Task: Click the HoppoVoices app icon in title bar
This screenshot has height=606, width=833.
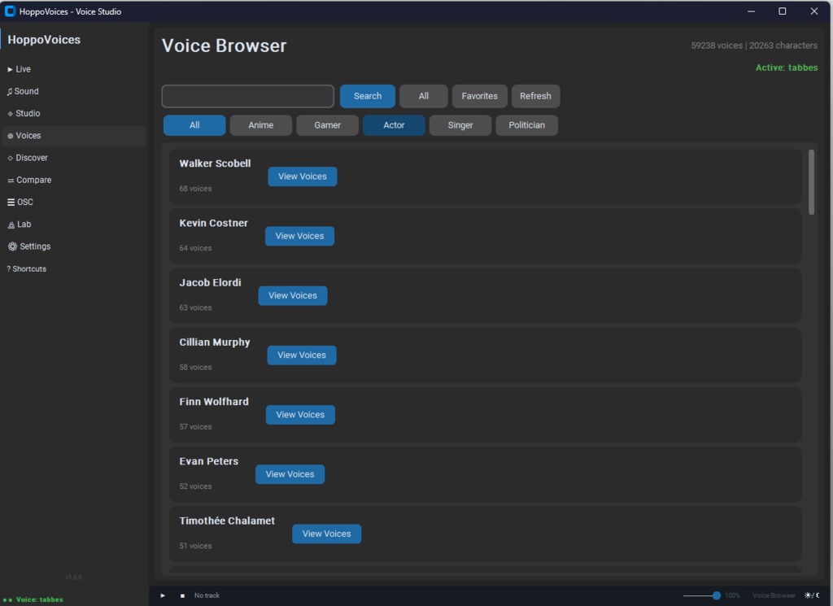Action: coord(10,11)
